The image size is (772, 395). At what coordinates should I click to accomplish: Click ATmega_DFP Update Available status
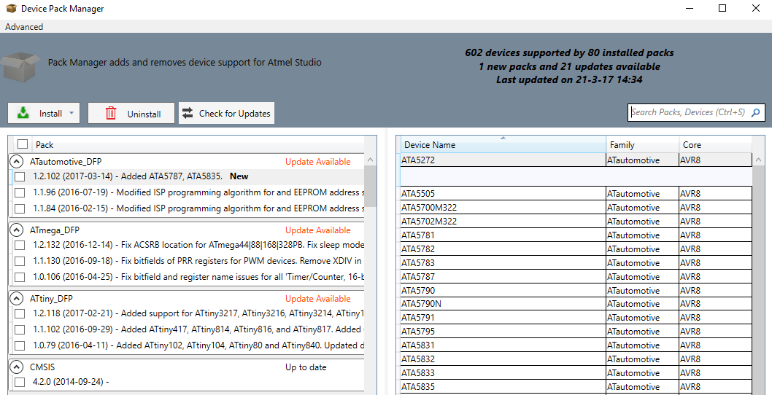click(318, 230)
